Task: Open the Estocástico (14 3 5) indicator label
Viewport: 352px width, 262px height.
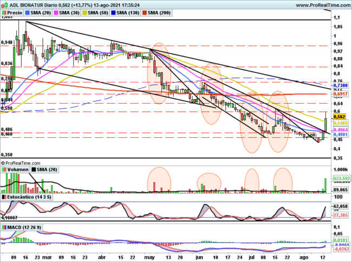Action: 29,197
